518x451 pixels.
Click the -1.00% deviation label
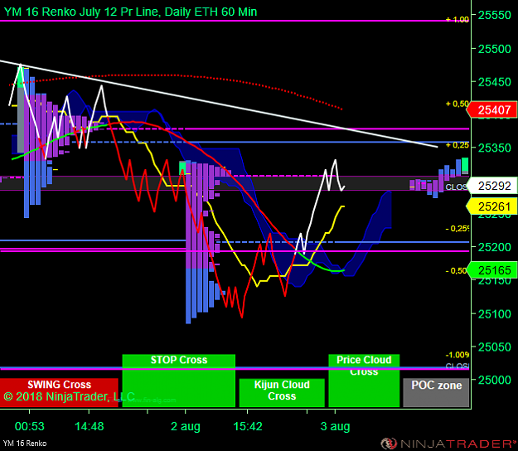tap(457, 355)
